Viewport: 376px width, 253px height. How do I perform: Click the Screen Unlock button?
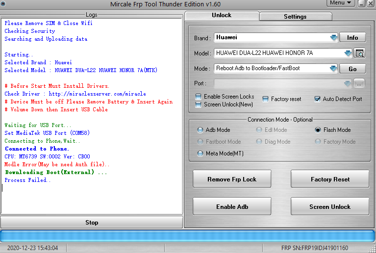330,206
